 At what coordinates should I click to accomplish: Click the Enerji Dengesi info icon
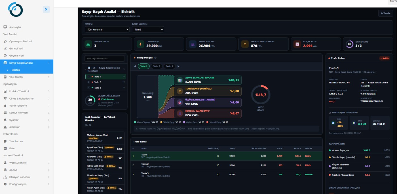point(155,58)
